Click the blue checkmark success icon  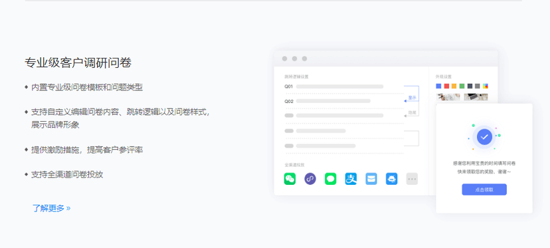click(484, 137)
